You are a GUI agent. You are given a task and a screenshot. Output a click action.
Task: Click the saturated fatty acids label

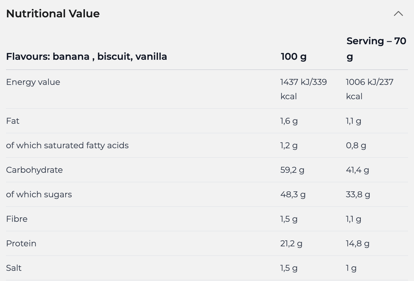[67, 145]
